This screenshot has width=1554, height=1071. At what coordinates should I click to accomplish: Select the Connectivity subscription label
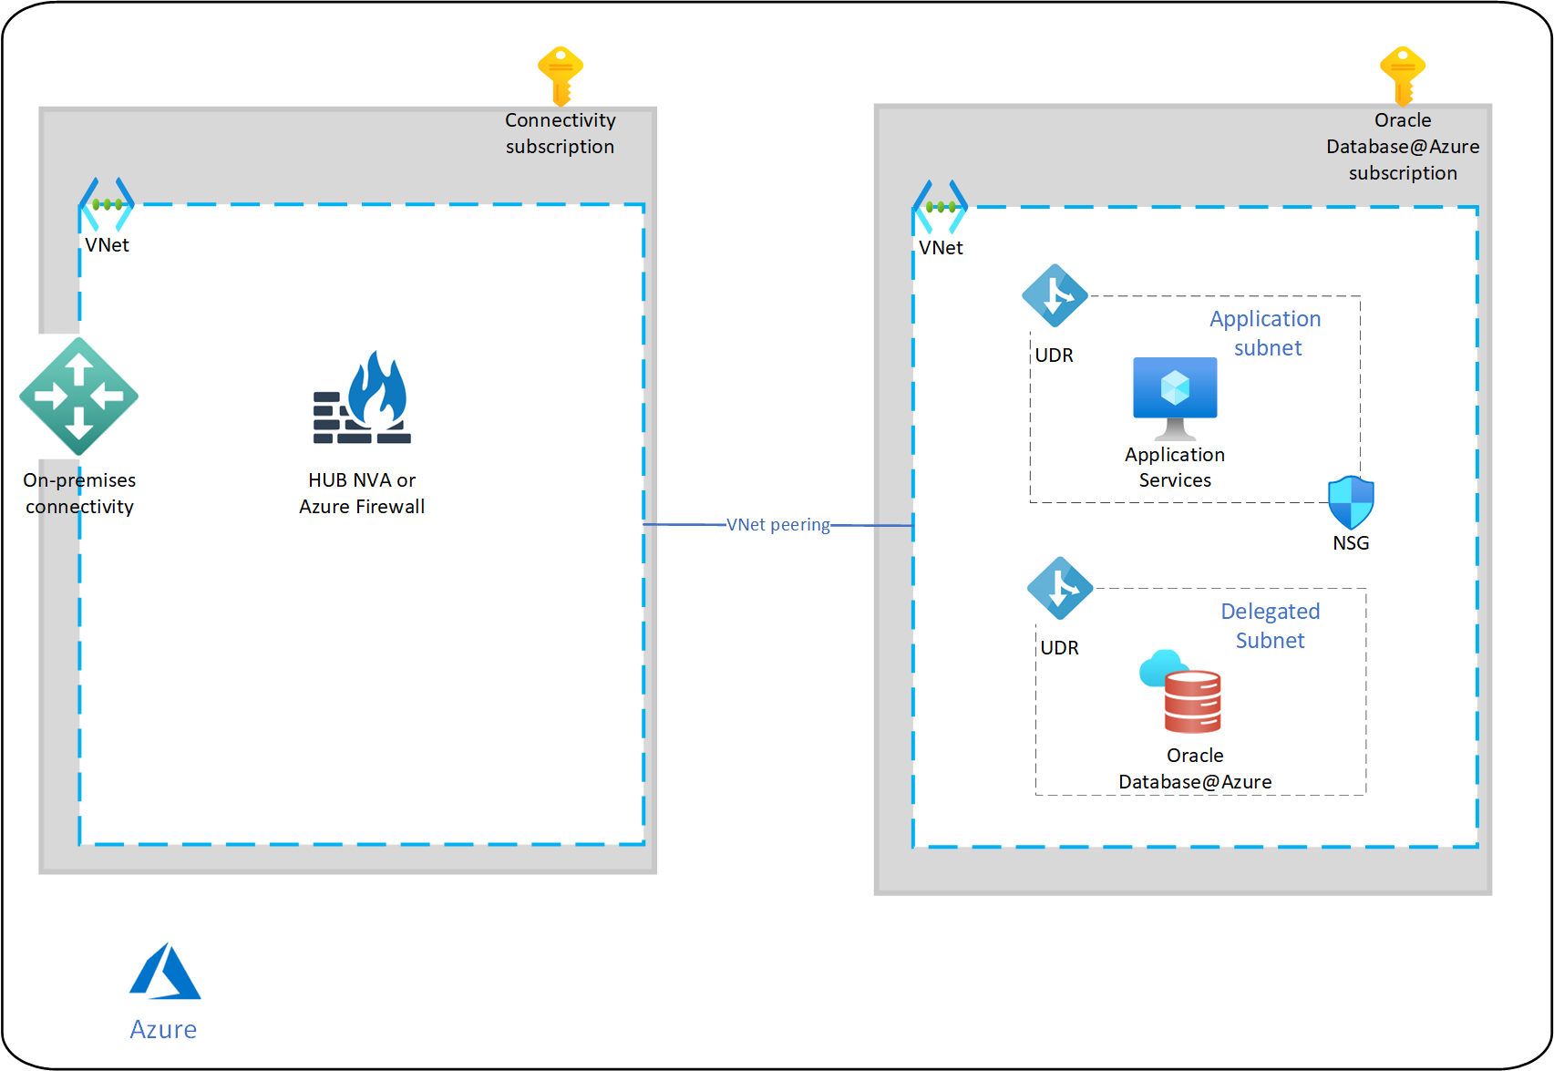[x=561, y=133]
